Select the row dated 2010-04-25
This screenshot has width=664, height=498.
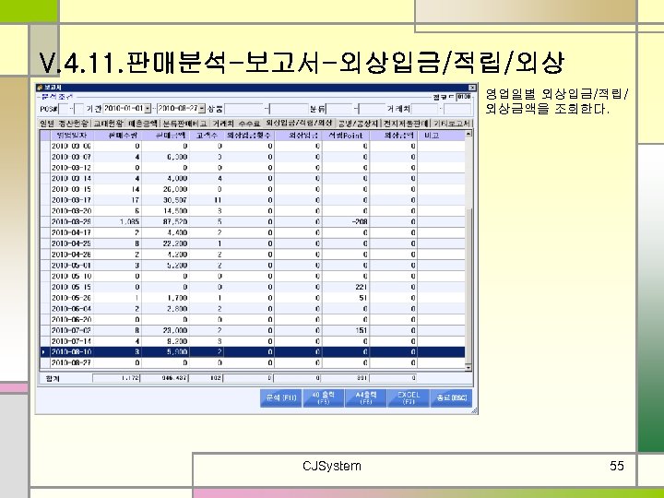point(253,243)
